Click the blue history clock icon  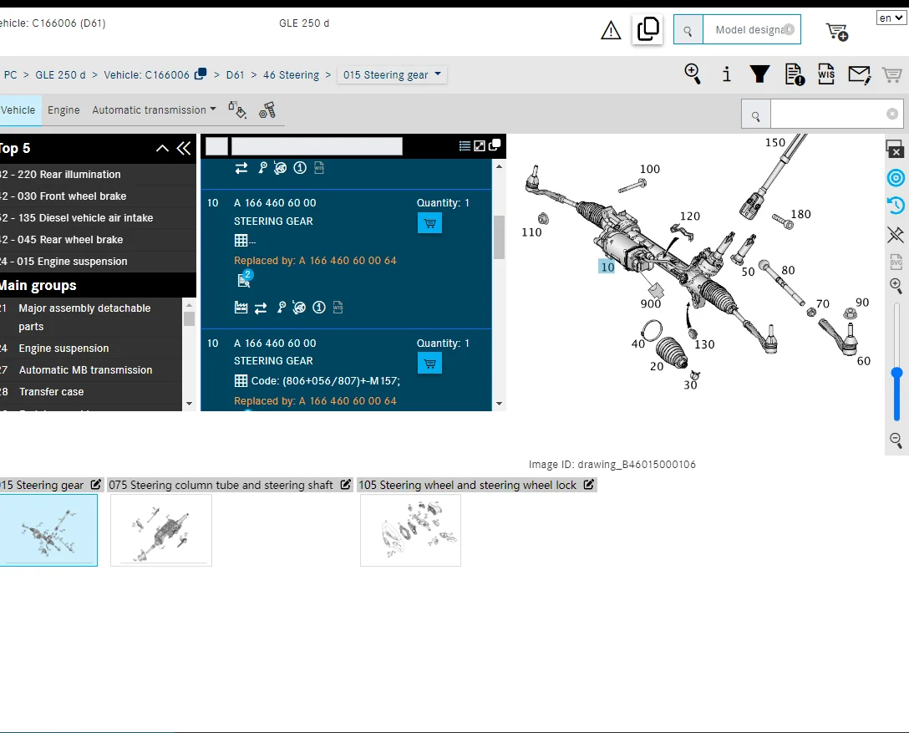896,205
